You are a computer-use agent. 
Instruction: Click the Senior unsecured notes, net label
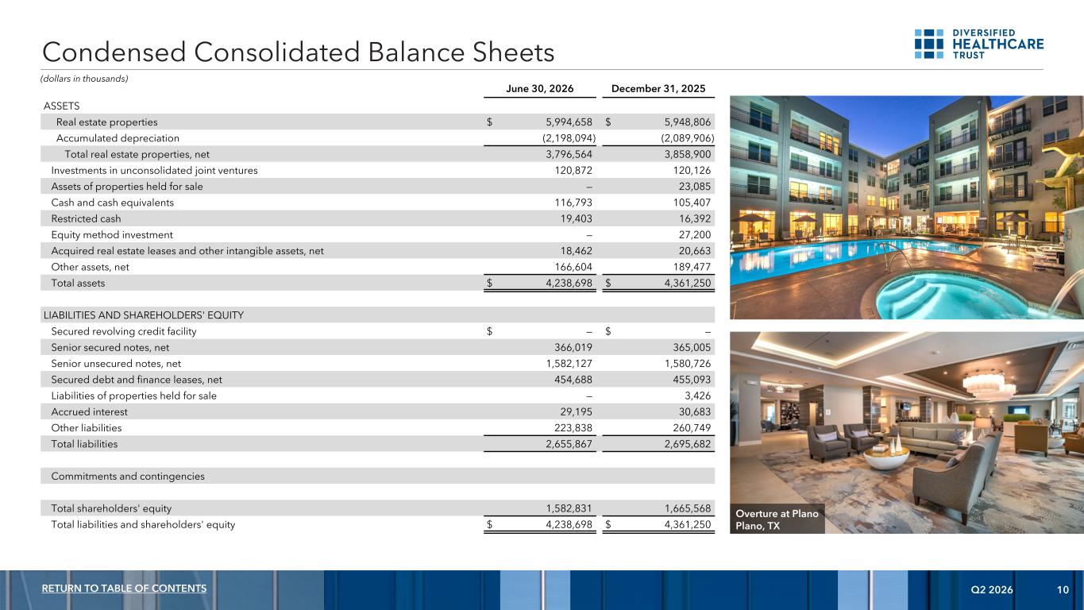coord(116,363)
